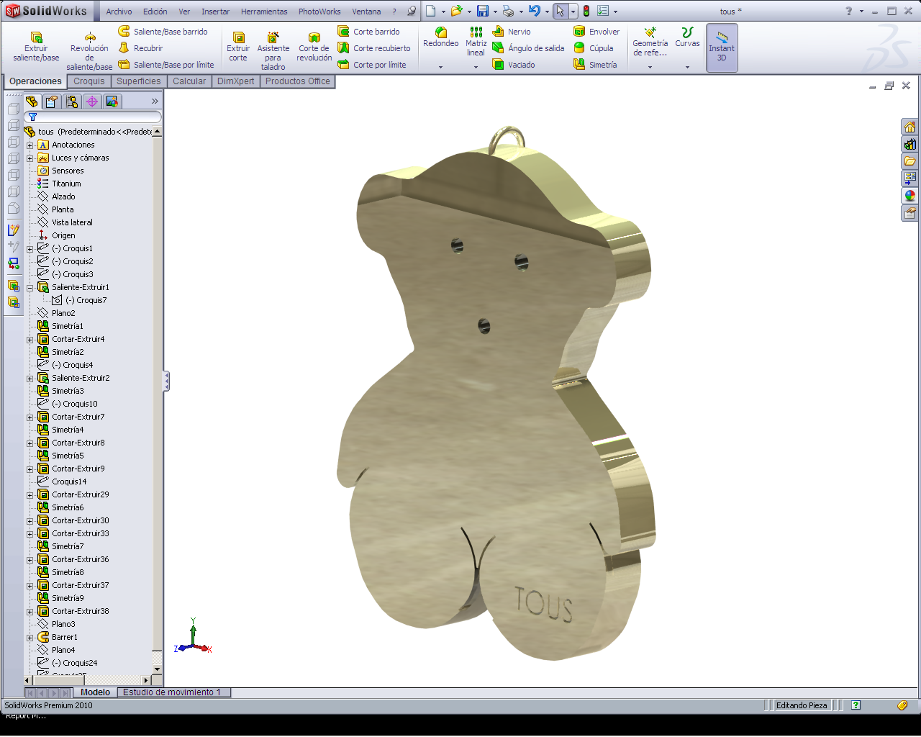The image size is (921, 737).
Task: Open the Curvas dropdown arrow
Action: [x=687, y=67]
